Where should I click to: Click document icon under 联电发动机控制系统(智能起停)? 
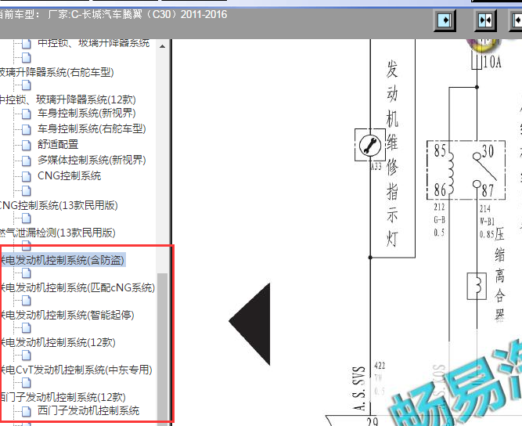click(x=27, y=328)
